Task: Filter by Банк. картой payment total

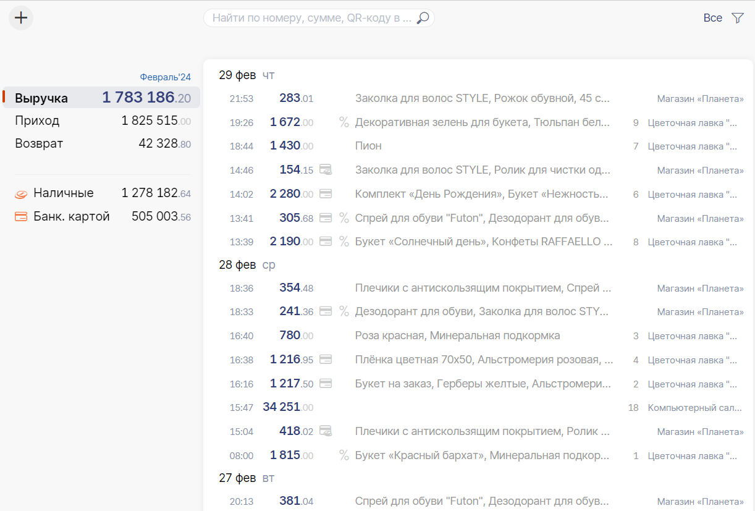Action: (102, 216)
